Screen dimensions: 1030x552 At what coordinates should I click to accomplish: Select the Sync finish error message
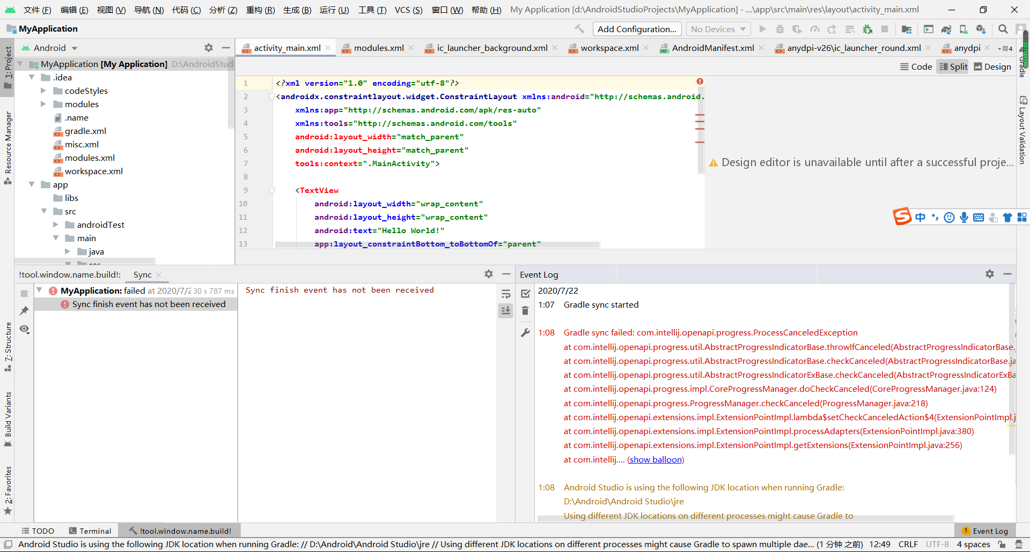(149, 304)
